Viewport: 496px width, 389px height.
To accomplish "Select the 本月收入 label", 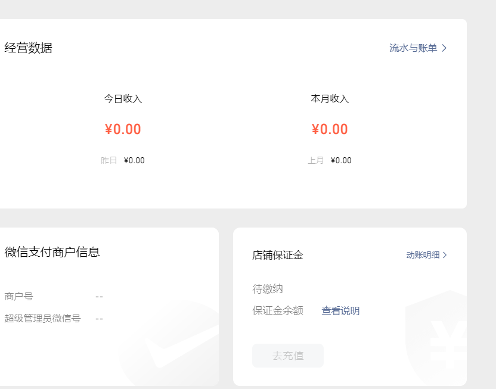I will click(330, 99).
